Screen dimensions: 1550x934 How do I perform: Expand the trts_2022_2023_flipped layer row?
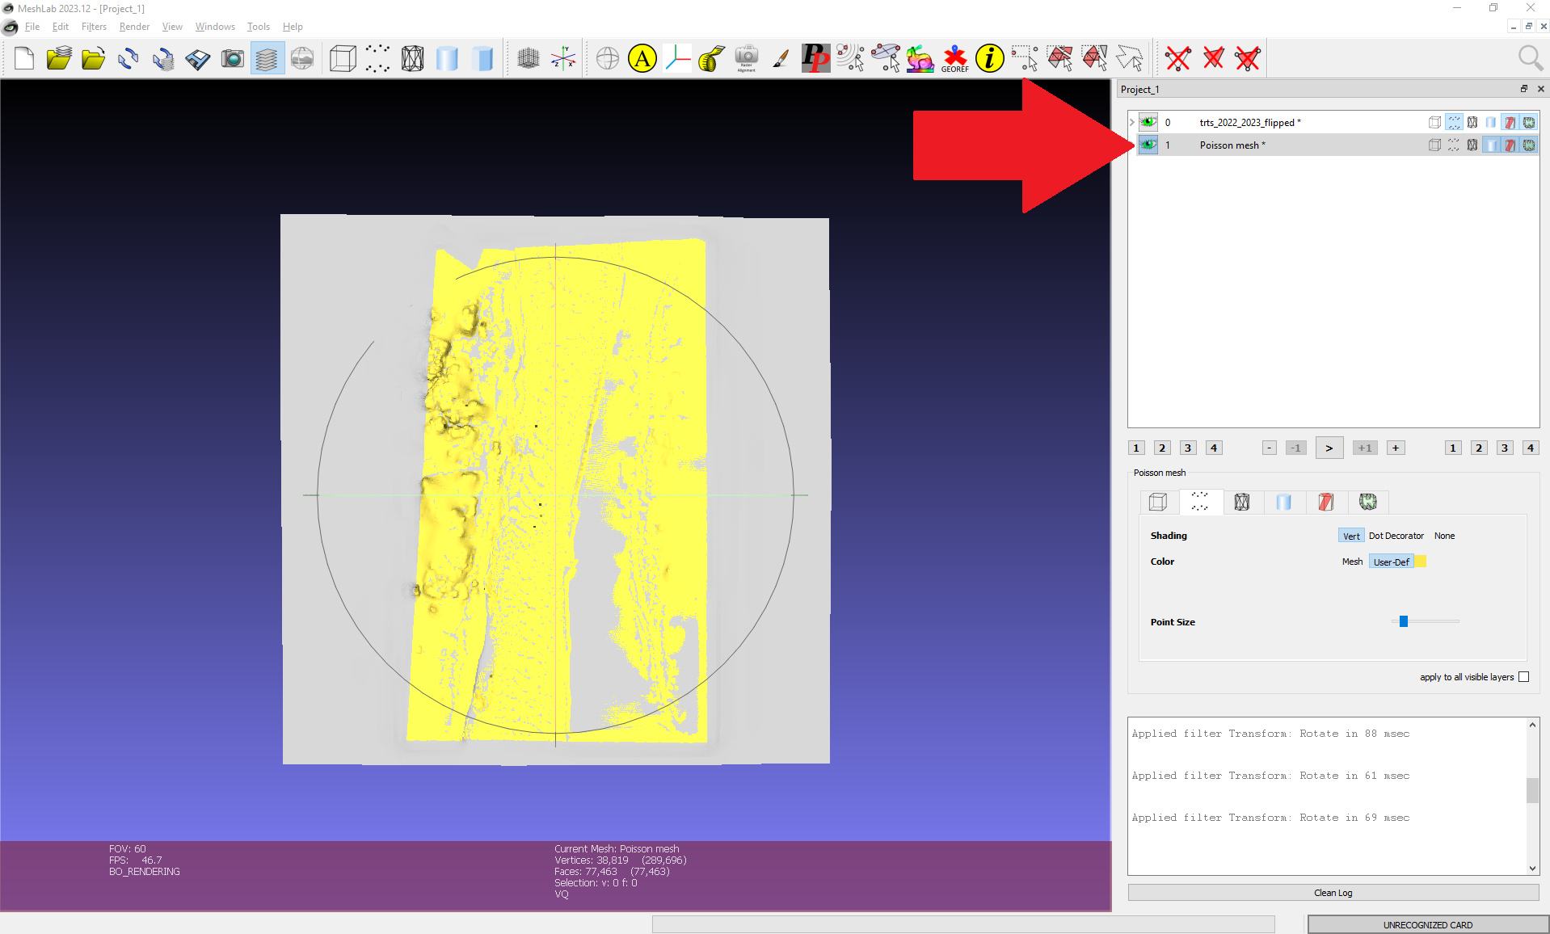(1132, 122)
